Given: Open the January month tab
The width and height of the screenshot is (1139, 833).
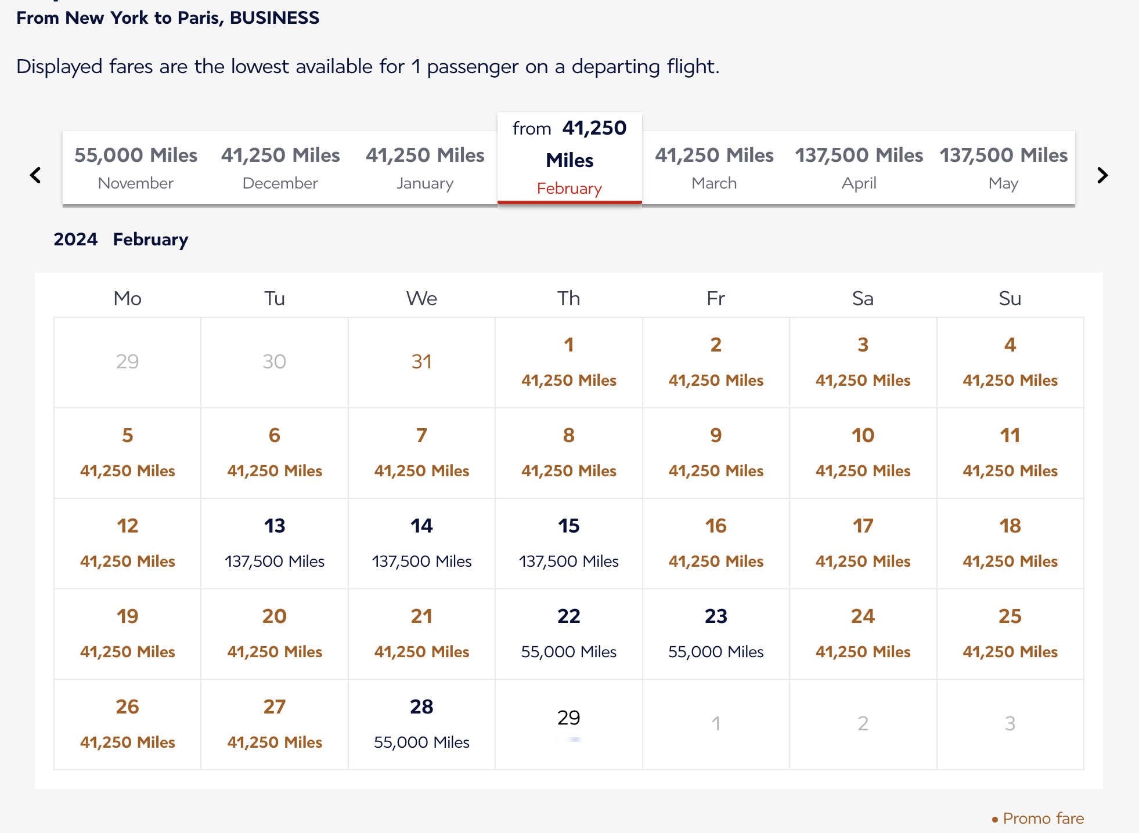Looking at the screenshot, I should point(425,168).
